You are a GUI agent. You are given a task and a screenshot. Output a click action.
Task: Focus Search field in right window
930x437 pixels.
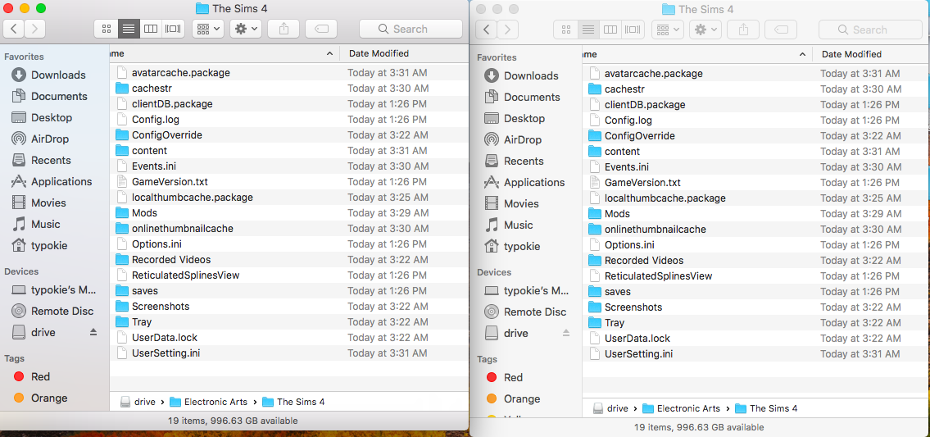point(870,29)
